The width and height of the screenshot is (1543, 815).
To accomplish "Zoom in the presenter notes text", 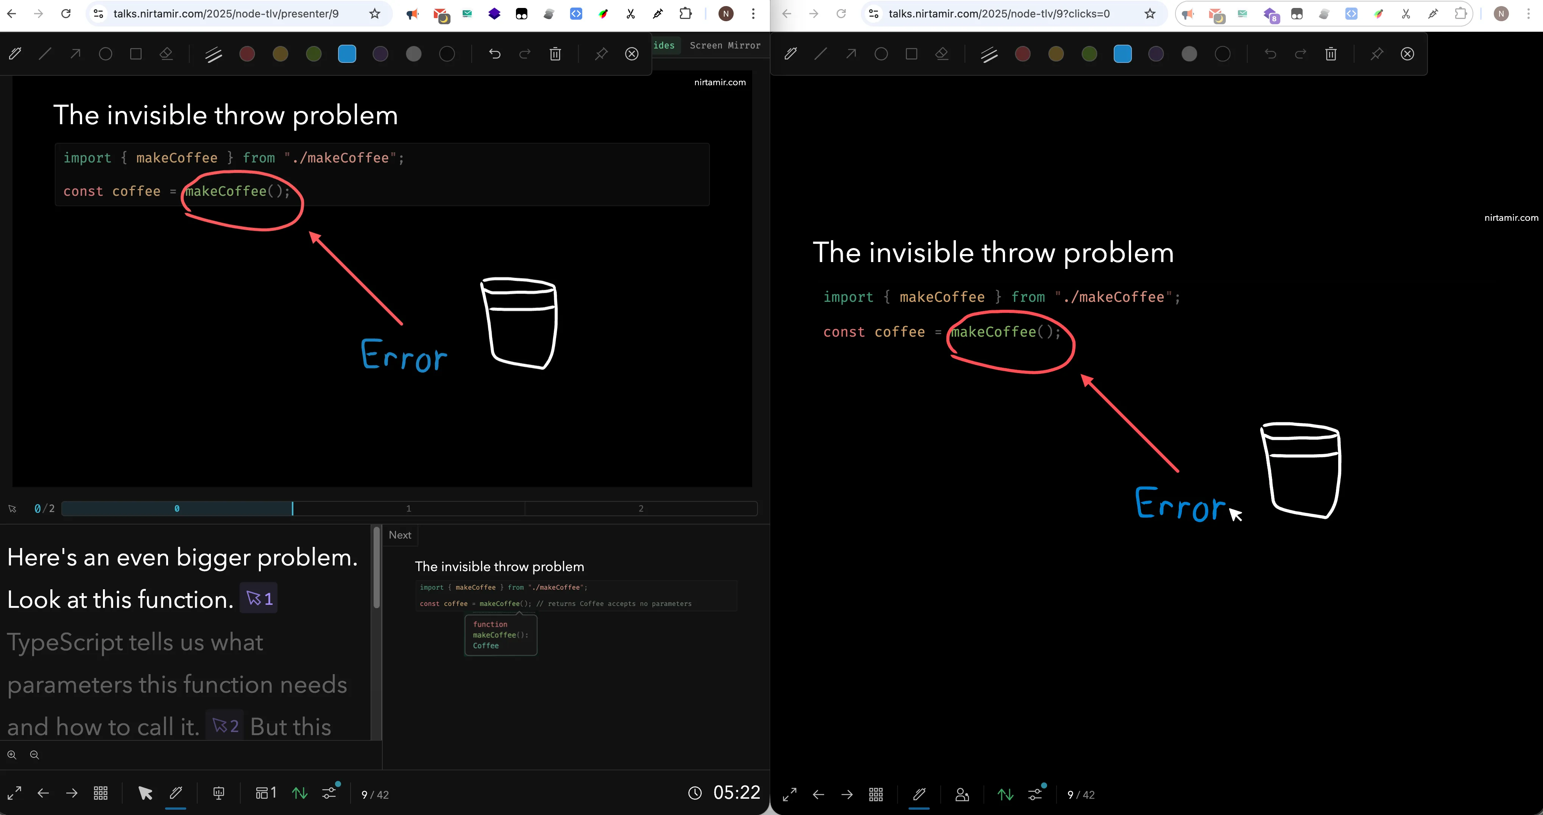I will click(12, 755).
